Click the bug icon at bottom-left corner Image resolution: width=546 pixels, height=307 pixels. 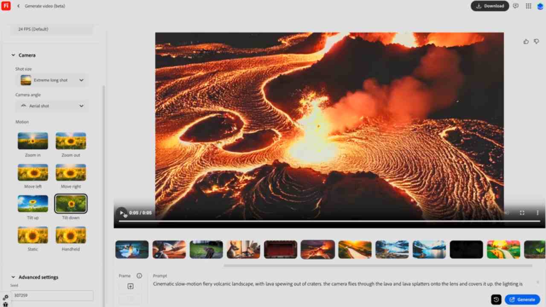[6, 304]
